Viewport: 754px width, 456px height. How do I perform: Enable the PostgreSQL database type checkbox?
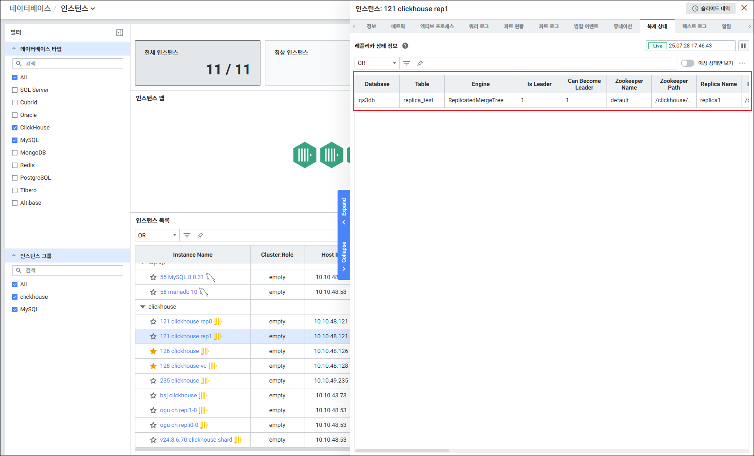[15, 178]
